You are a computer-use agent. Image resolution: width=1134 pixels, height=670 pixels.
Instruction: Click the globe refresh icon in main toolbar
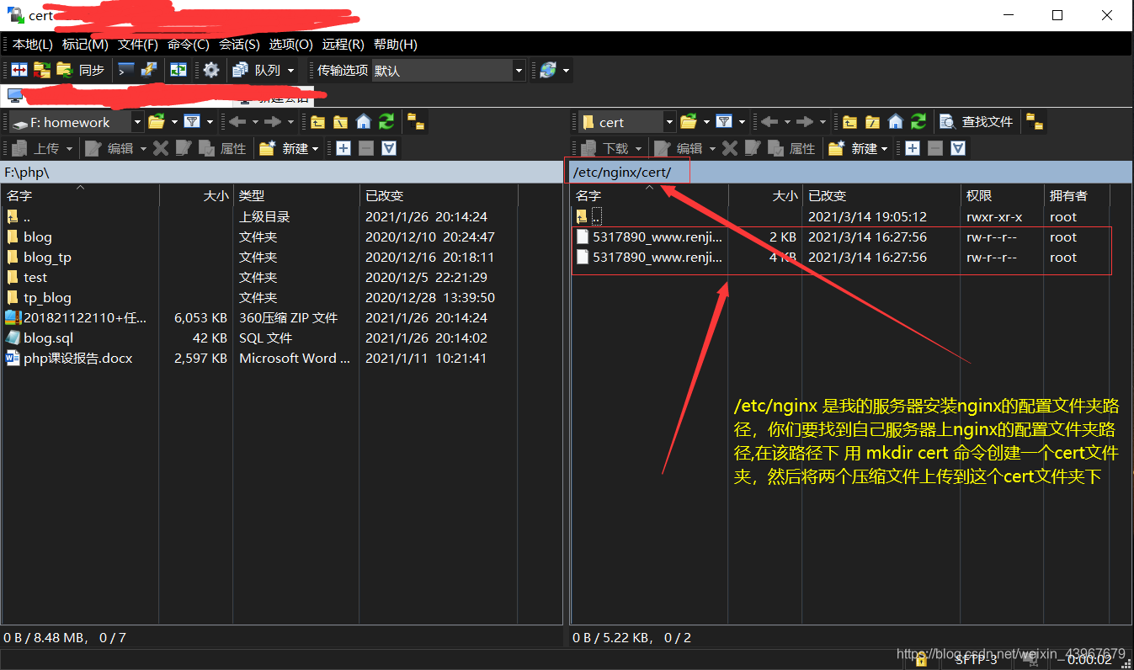pos(548,71)
